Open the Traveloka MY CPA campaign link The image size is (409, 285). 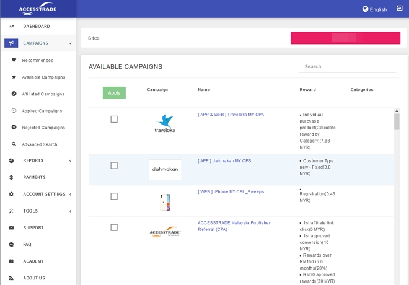click(231, 115)
